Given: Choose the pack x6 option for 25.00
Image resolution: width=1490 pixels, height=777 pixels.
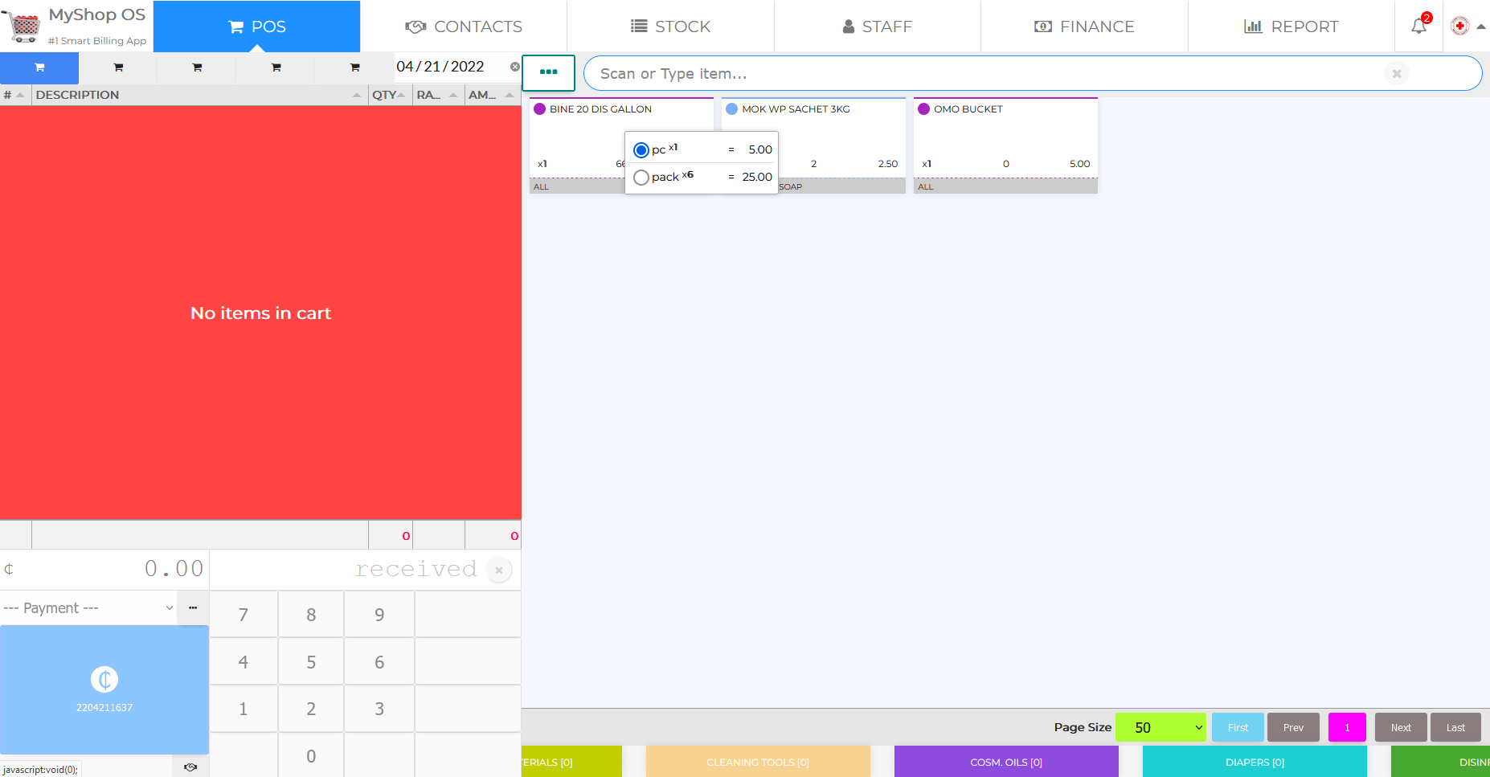Looking at the screenshot, I should pyautogui.click(x=641, y=177).
